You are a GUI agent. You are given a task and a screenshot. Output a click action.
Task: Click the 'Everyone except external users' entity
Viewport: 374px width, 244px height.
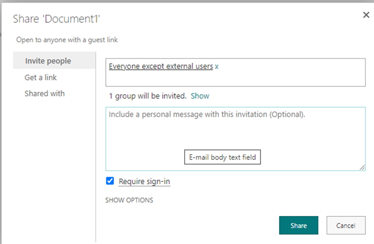[x=161, y=67]
